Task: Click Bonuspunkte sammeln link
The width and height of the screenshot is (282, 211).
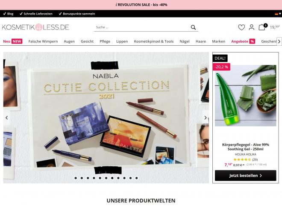Action: click(x=77, y=14)
